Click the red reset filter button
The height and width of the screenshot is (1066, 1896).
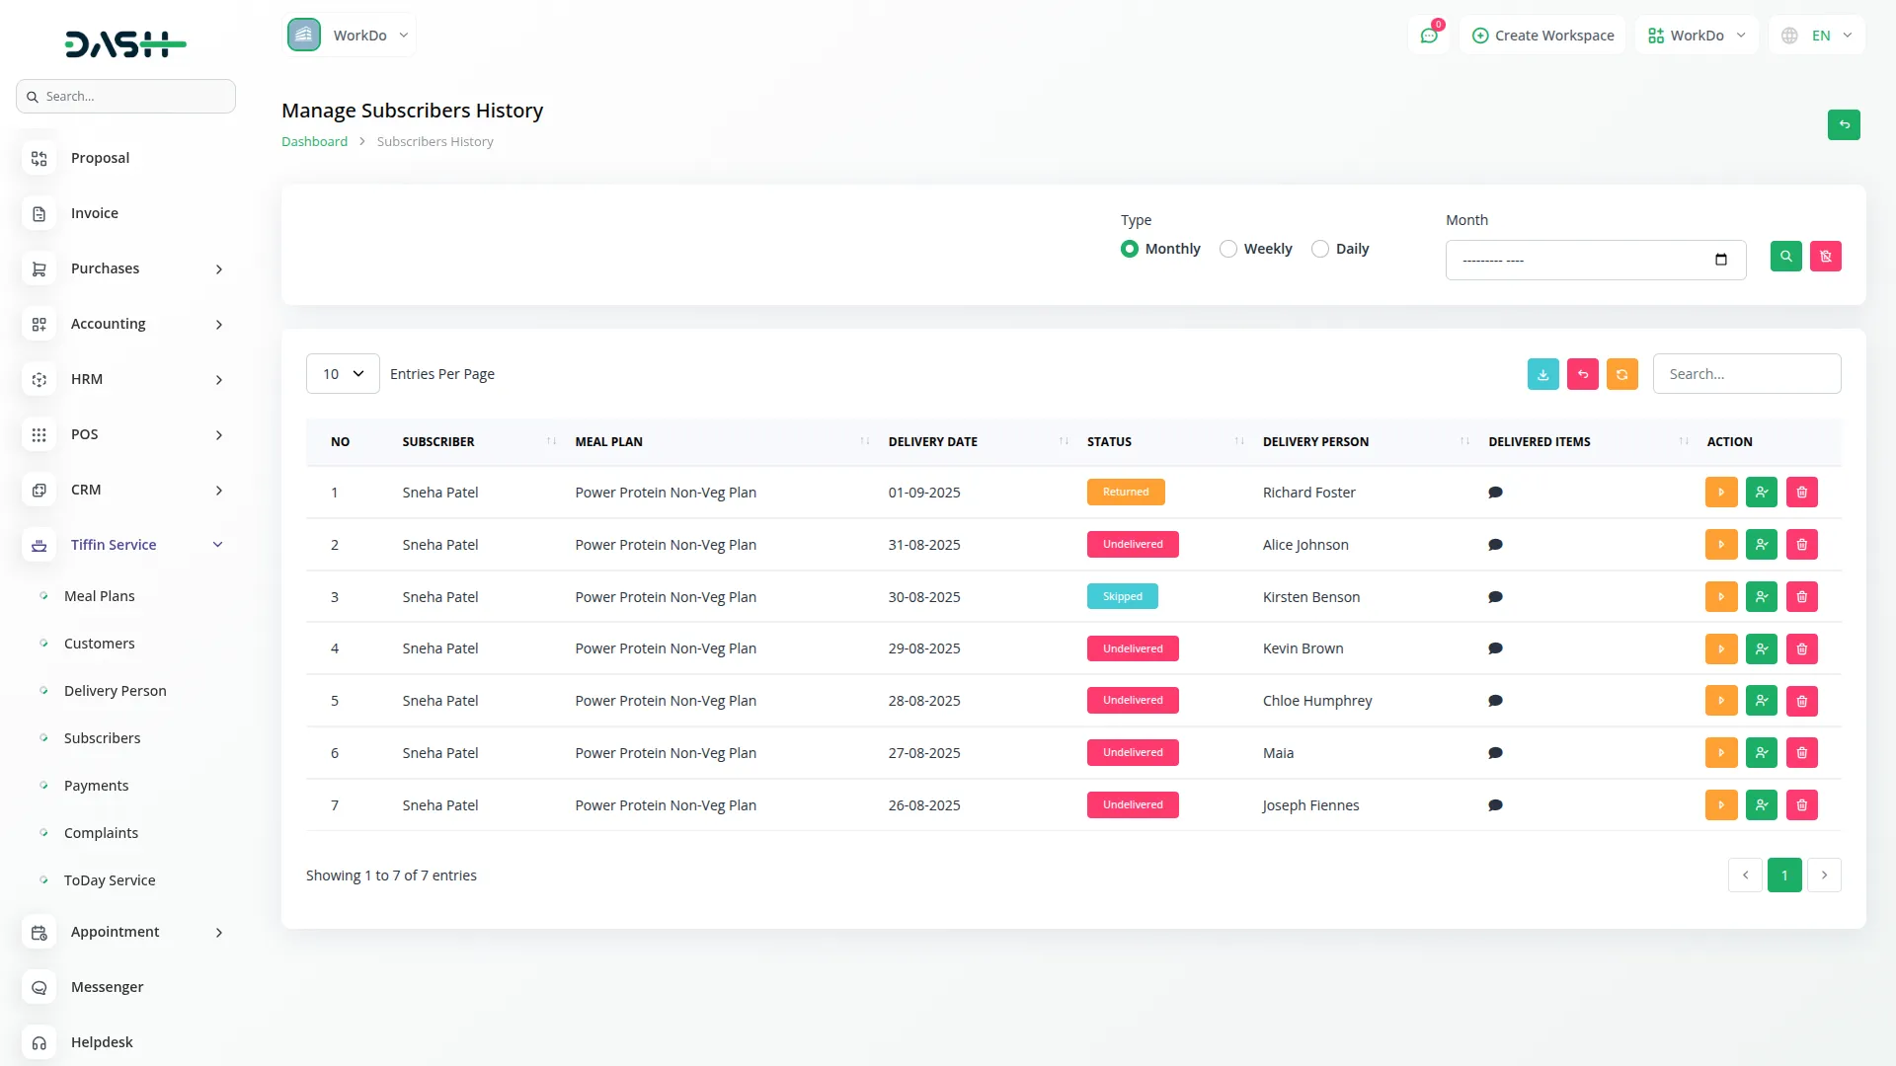pos(1825,257)
